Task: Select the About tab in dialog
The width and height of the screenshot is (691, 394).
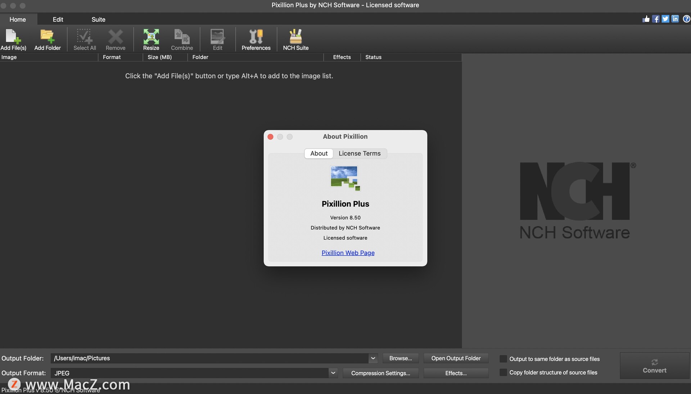Action: [319, 153]
